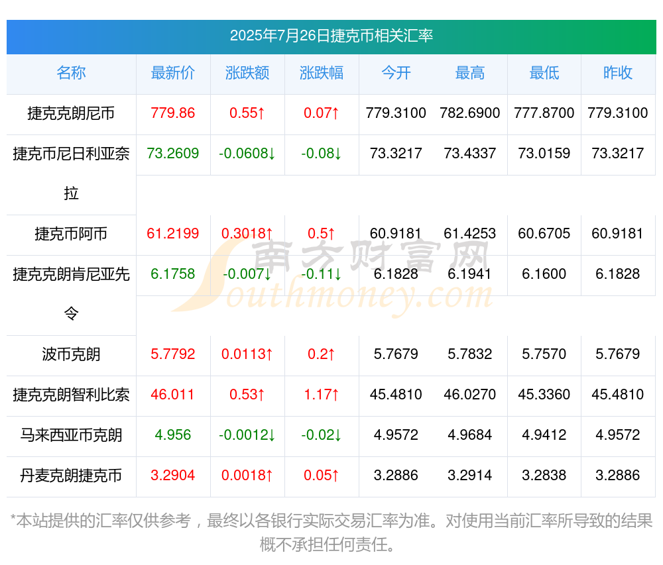Click lowest value 60.6705

pos(544,234)
